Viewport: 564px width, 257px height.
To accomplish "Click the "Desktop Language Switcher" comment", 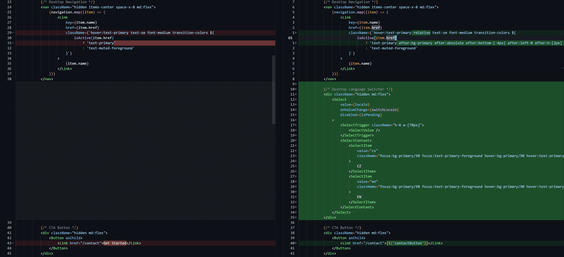I will [x=358, y=89].
